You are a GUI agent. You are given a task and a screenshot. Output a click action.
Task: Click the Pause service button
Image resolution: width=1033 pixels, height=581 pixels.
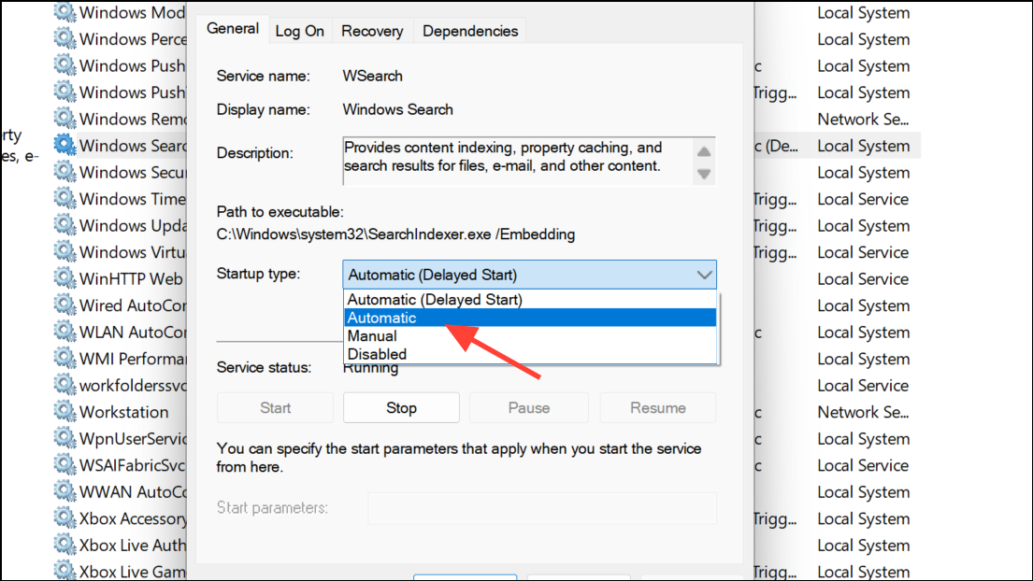click(x=528, y=408)
